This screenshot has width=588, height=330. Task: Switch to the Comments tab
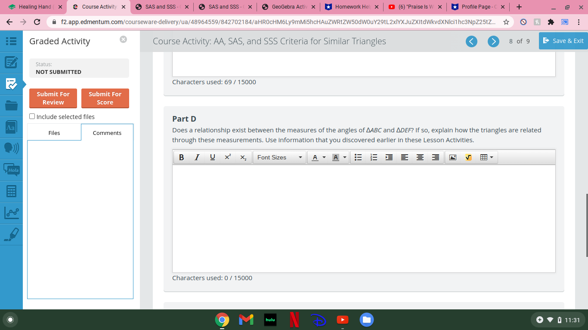[107, 133]
